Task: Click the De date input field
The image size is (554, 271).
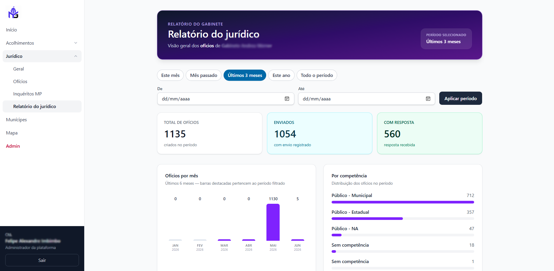Action: 226,99
